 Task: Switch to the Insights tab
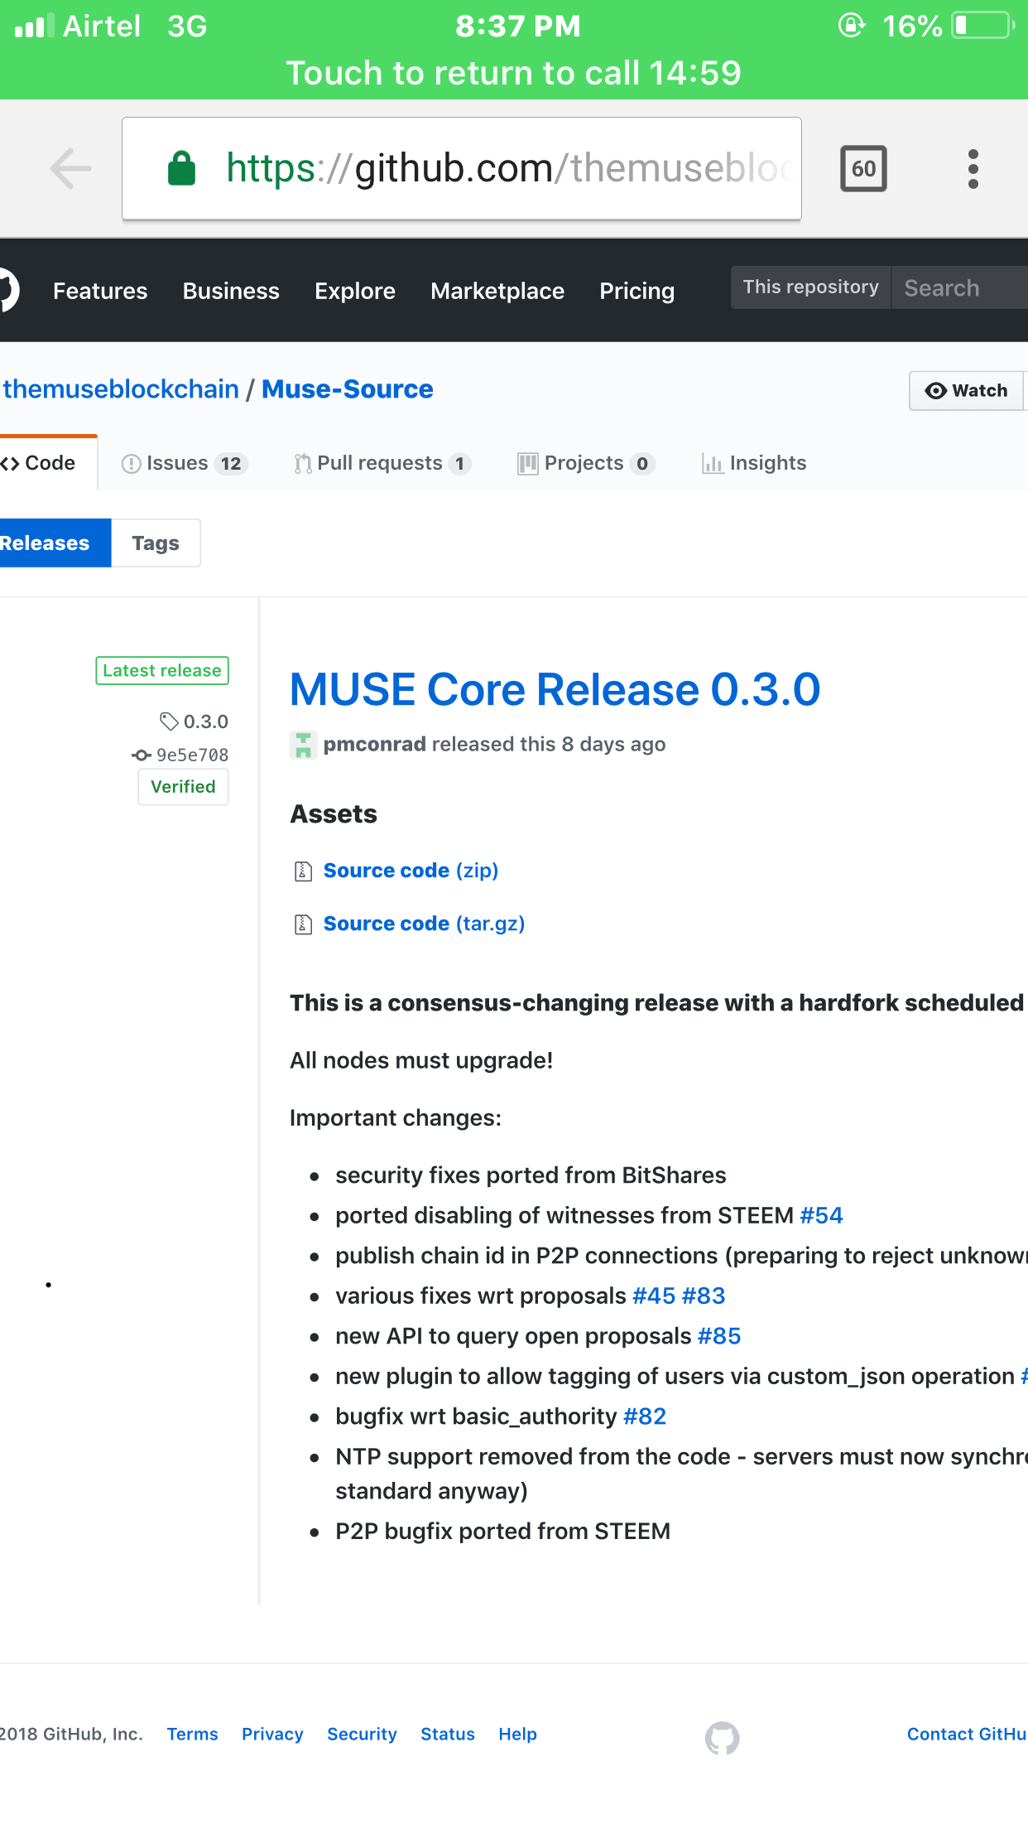click(754, 463)
